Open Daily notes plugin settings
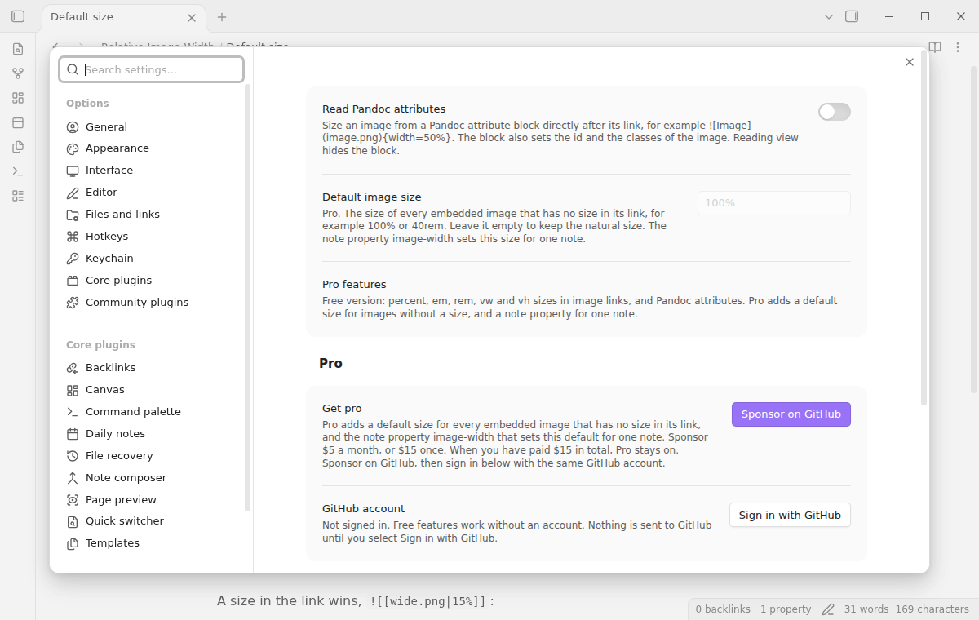The image size is (979, 620). tap(151, 434)
